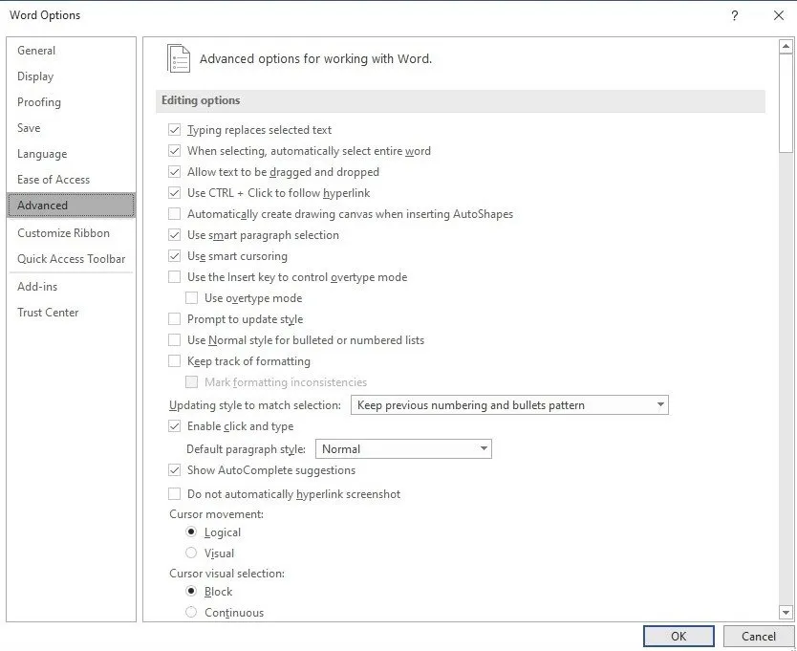Click the Advanced options page icon
The height and width of the screenshot is (651, 797).
pyautogui.click(x=179, y=58)
